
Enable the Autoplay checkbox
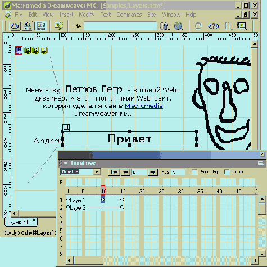click(x=194, y=172)
